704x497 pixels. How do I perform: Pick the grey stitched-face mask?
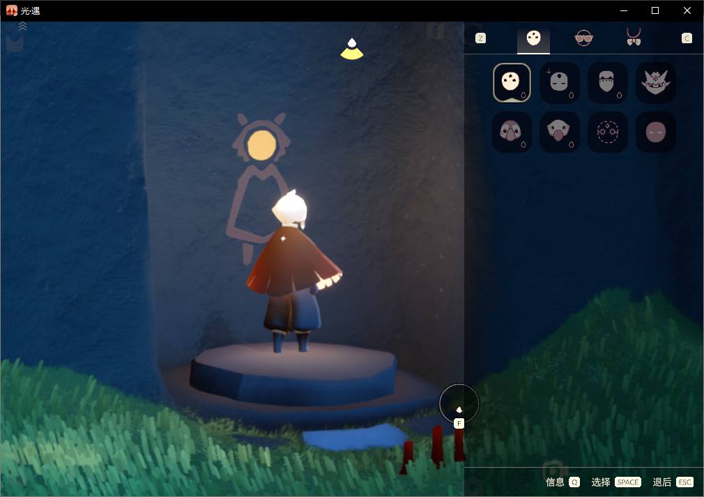[x=608, y=83]
